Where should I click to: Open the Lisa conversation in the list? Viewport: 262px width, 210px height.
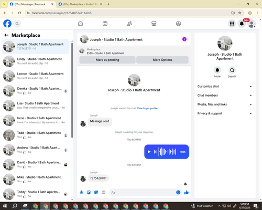[x=35, y=106]
